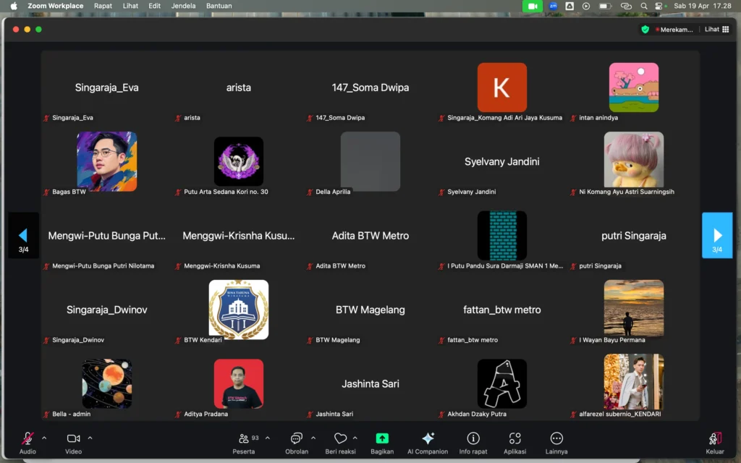741x463 pixels.
Task: Open AI Companion sparkle icon
Action: (428, 438)
